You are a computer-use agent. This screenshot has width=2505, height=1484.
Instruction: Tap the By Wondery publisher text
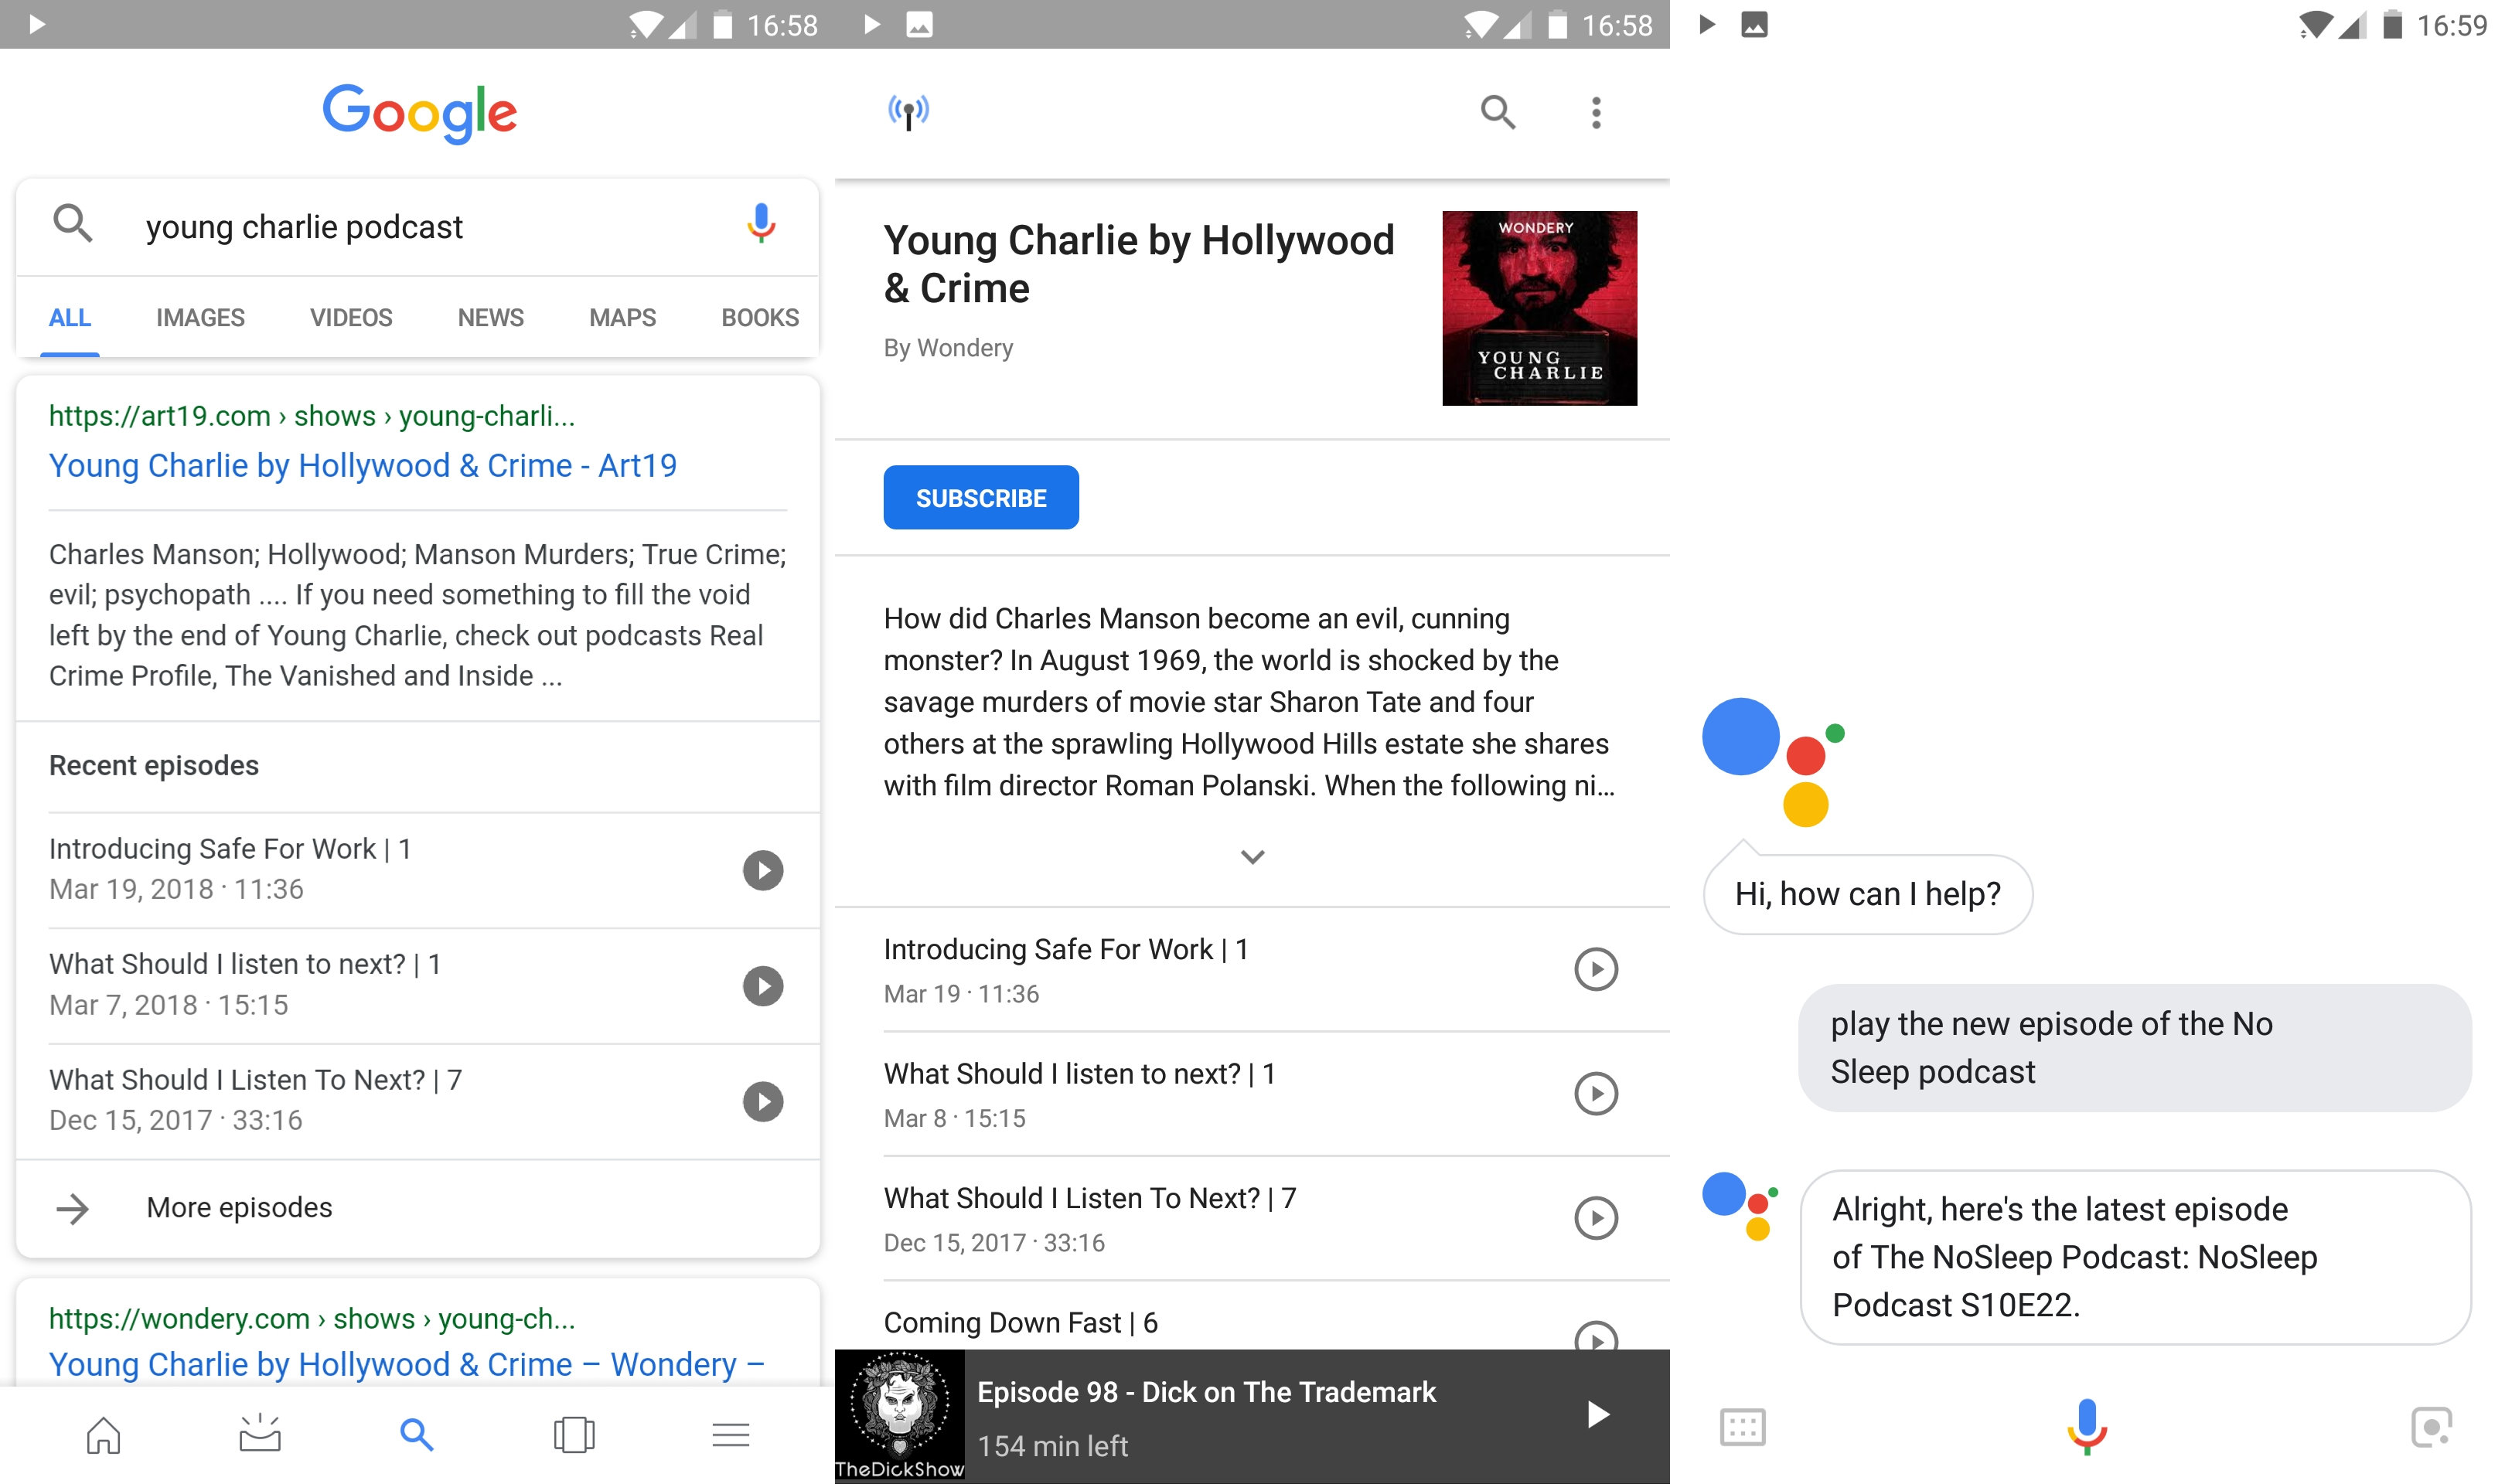[x=948, y=348]
